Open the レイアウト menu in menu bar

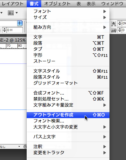click(x=13, y=4)
